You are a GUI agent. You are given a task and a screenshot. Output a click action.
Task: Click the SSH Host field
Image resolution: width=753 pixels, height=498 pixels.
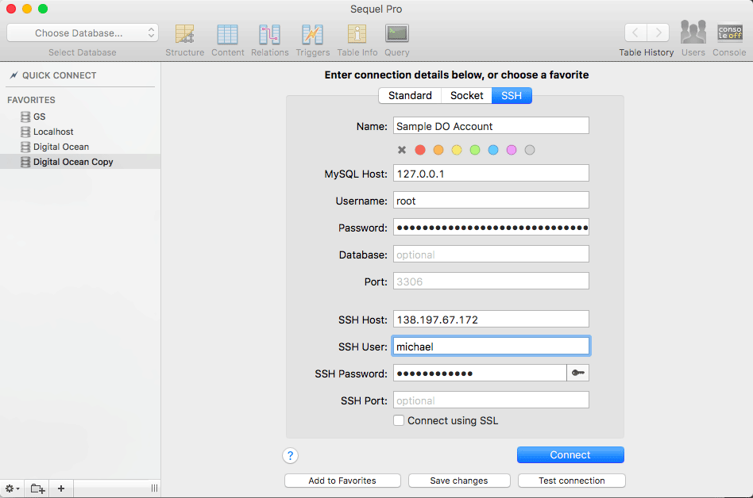point(491,320)
